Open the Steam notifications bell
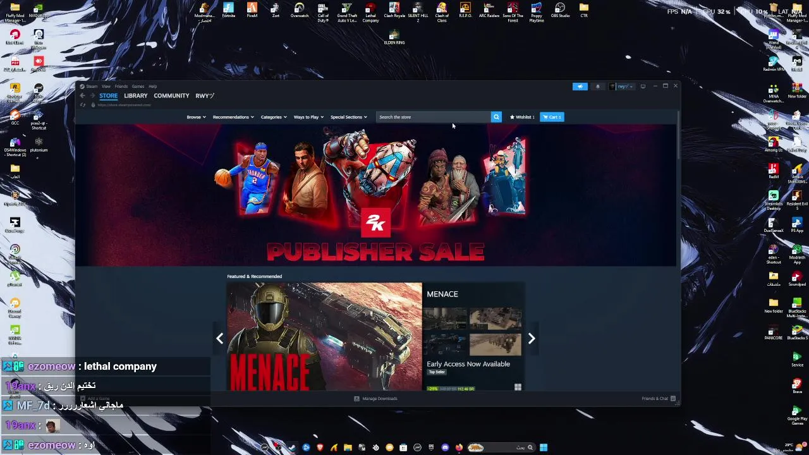 (597, 87)
